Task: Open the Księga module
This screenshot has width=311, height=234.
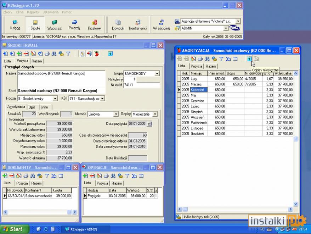Action: [x=15, y=25]
